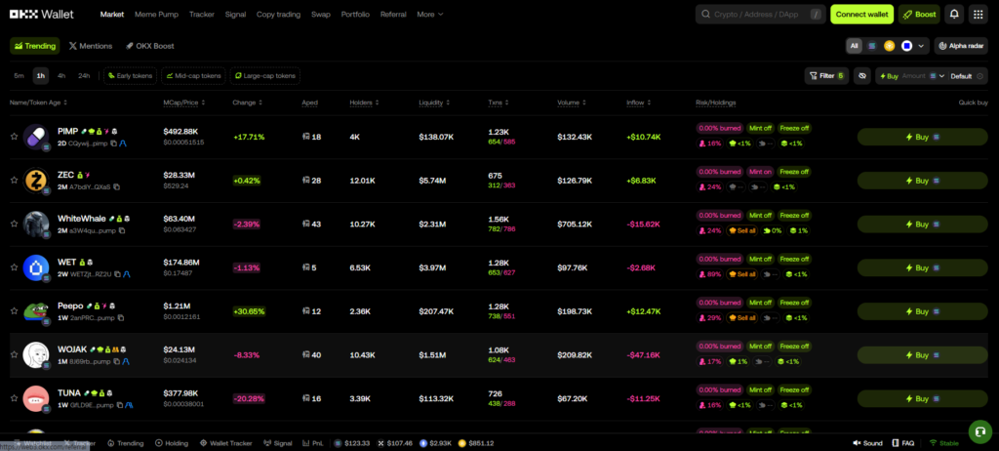This screenshot has width=999, height=451.
Task: Switch to the Mentions tab
Action: click(90, 46)
